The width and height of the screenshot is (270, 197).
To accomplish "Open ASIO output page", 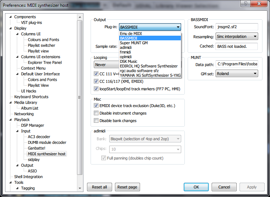I will [32, 171].
